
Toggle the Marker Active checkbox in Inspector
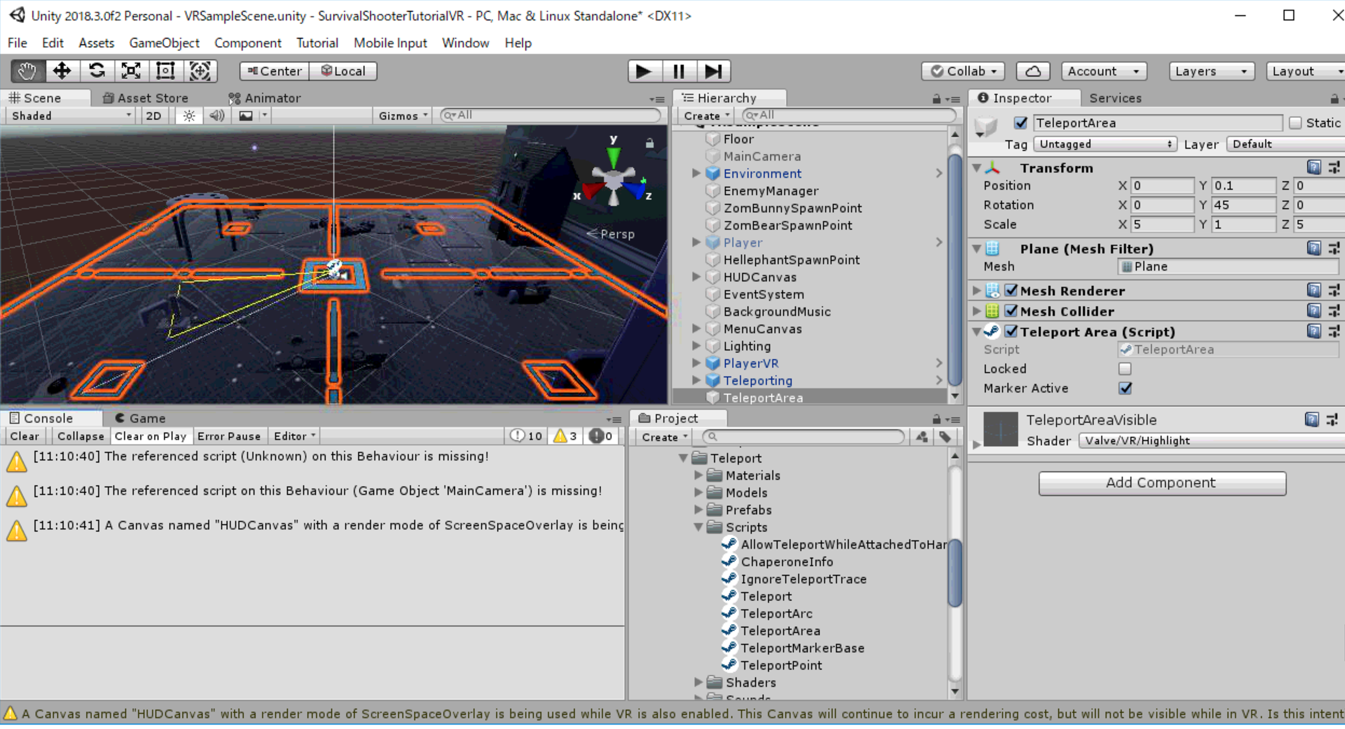click(1124, 388)
